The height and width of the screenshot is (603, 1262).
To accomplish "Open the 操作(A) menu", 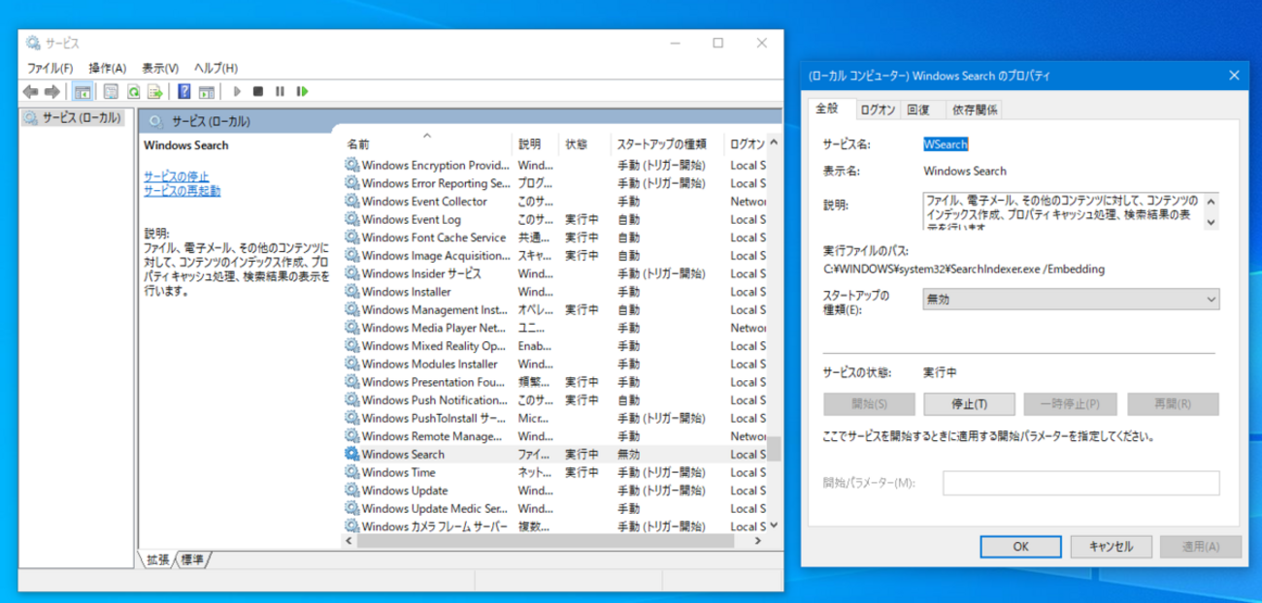I will point(107,68).
